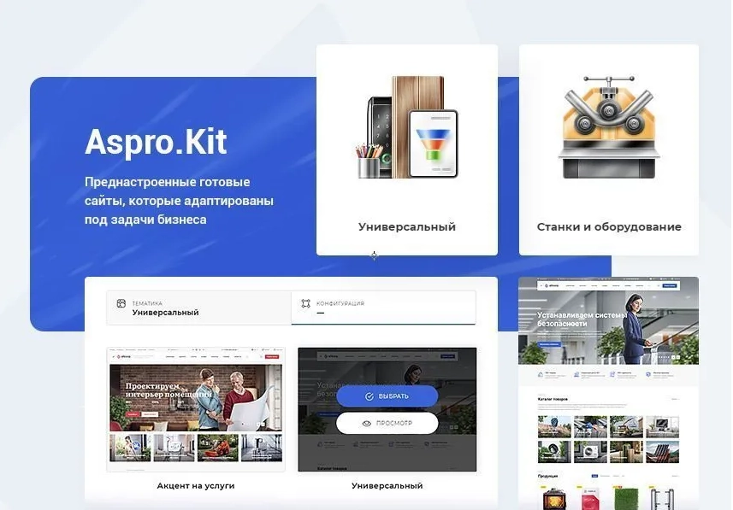Click the Универсальный card title text
The image size is (733, 510).
pos(407,227)
